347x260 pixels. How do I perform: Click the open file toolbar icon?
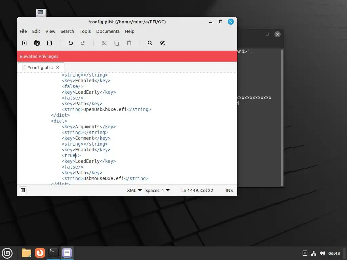click(x=37, y=43)
